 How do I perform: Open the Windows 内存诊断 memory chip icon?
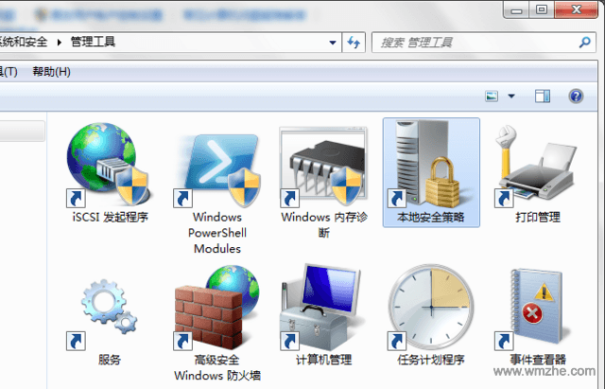click(x=323, y=167)
